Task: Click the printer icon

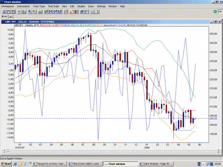Action: [92, 12]
